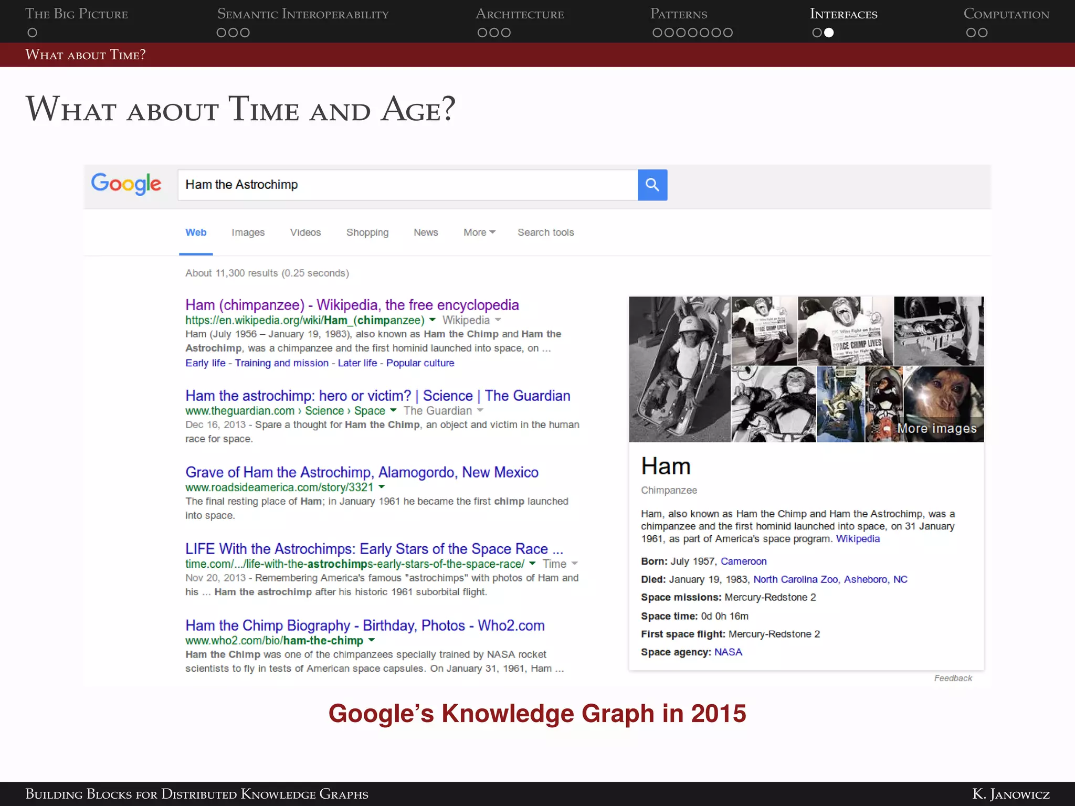Open the News tab

click(426, 232)
